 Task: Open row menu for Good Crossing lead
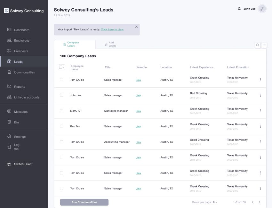click(260, 142)
